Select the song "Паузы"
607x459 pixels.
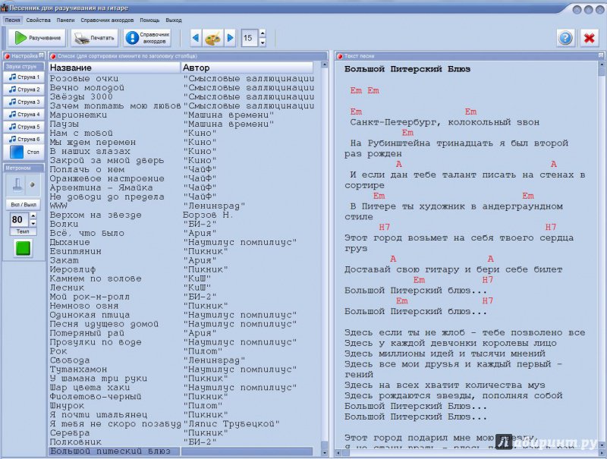[x=64, y=124]
